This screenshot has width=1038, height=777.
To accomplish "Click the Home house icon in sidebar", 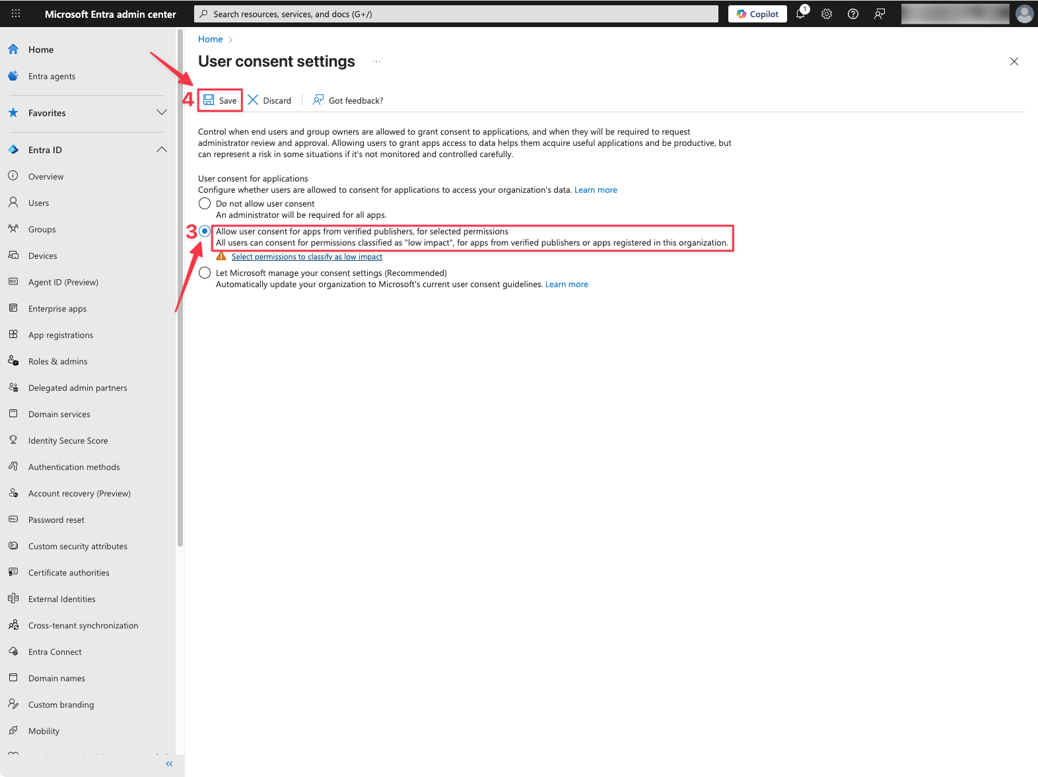I will click(x=13, y=49).
